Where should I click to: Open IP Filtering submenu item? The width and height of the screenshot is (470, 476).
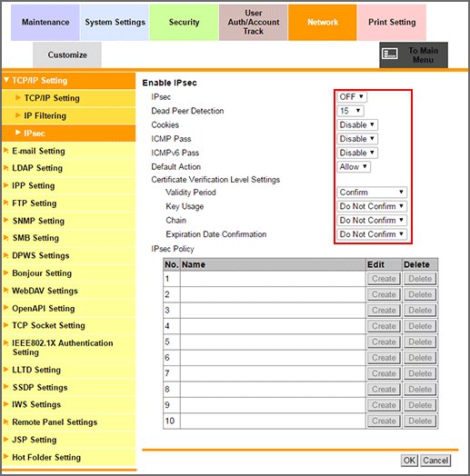[x=69, y=115]
